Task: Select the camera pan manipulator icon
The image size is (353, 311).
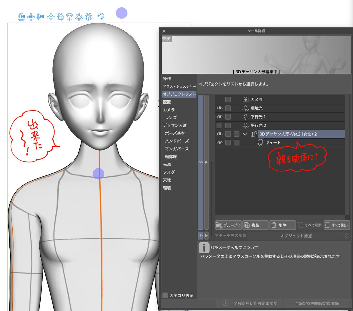Action: (31, 17)
